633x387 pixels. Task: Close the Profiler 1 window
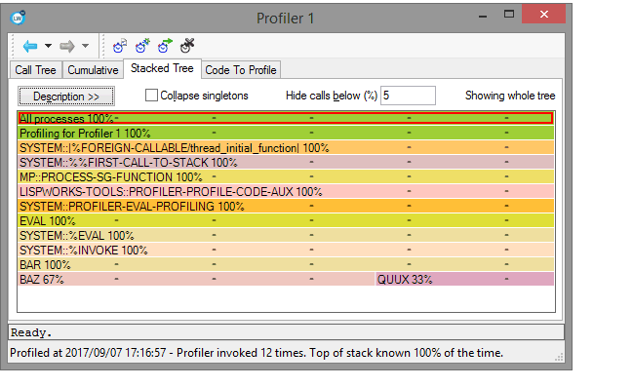[543, 14]
